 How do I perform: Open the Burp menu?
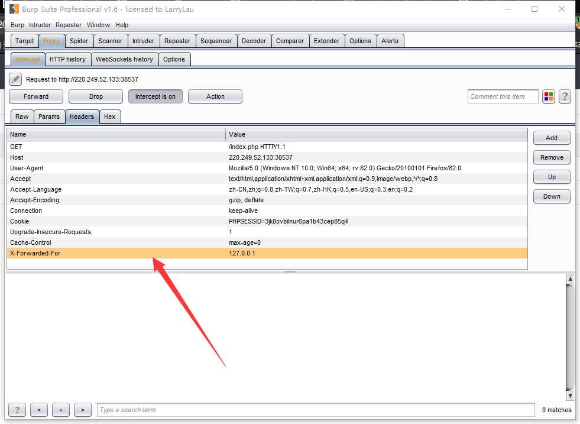17,25
